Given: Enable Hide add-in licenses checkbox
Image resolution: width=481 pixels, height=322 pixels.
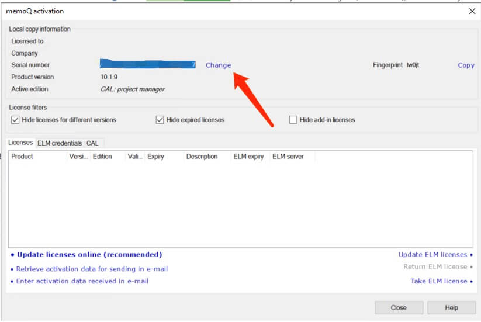Looking at the screenshot, I should [293, 120].
